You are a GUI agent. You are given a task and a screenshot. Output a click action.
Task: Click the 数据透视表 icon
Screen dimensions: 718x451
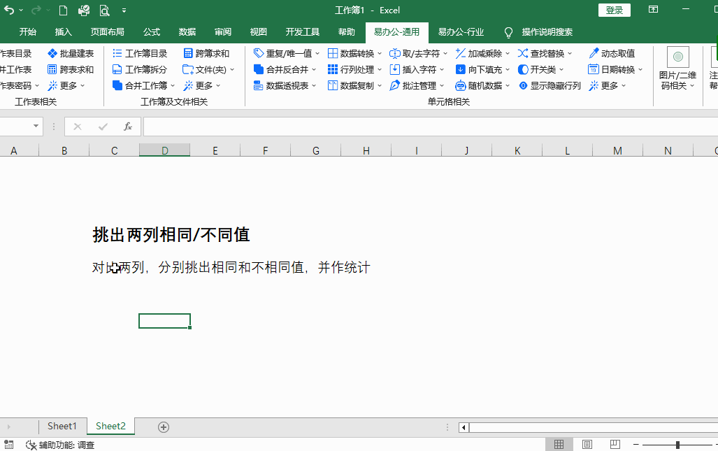258,85
